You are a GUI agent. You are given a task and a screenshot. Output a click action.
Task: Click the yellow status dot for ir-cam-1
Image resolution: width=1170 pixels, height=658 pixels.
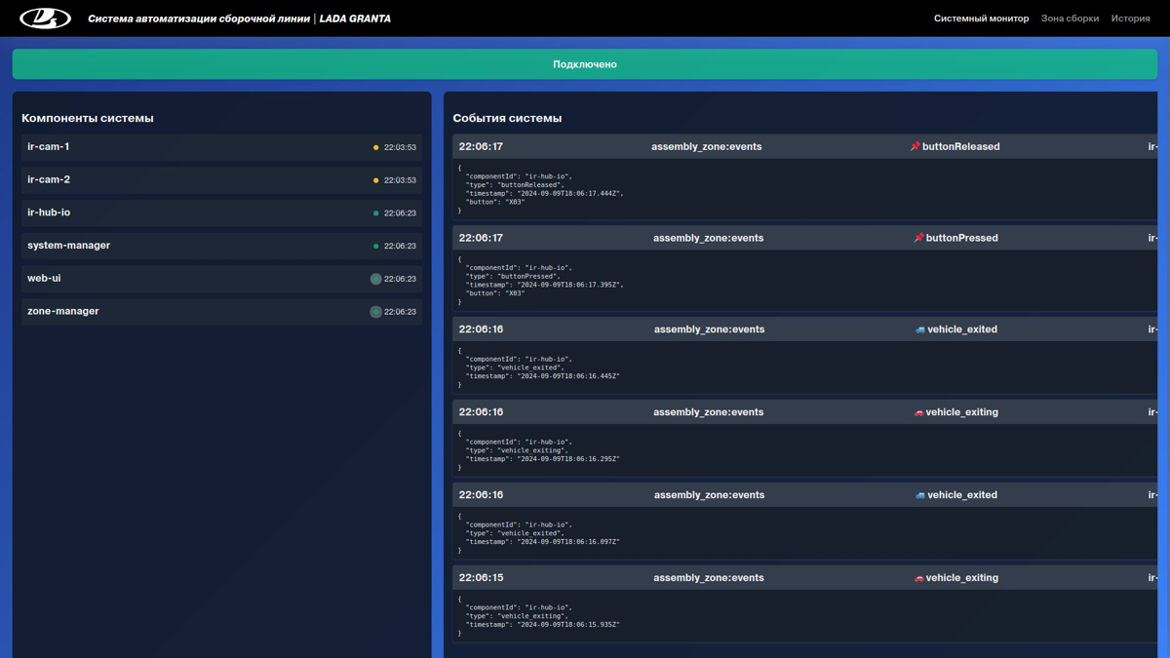point(376,148)
